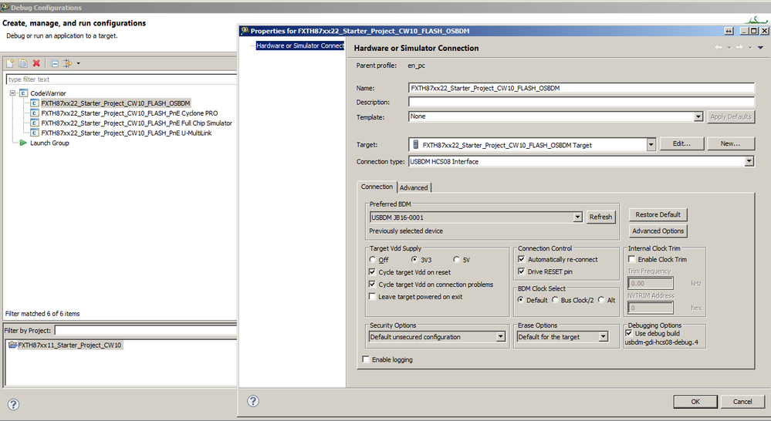Click the Description input field
Image resolution: width=771 pixels, height=421 pixels.
581,103
